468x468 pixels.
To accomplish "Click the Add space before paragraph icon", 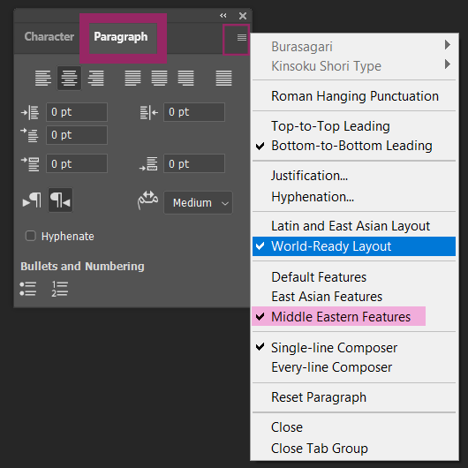I will click(29, 164).
